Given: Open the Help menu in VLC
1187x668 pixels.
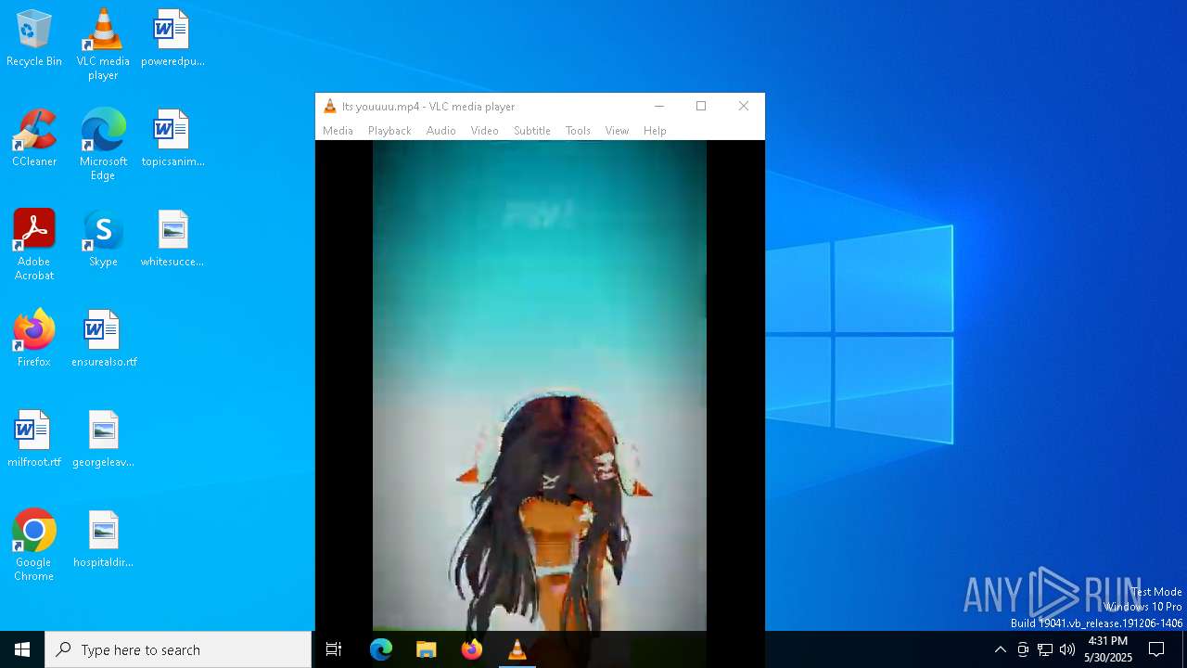Looking at the screenshot, I should click(655, 131).
